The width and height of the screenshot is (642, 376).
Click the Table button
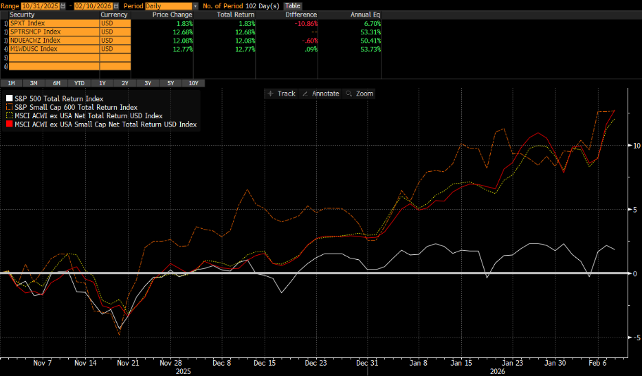point(293,5)
